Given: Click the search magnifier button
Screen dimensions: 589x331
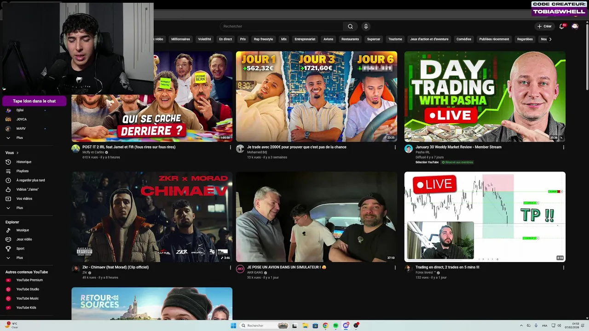Looking at the screenshot, I should coord(350,26).
